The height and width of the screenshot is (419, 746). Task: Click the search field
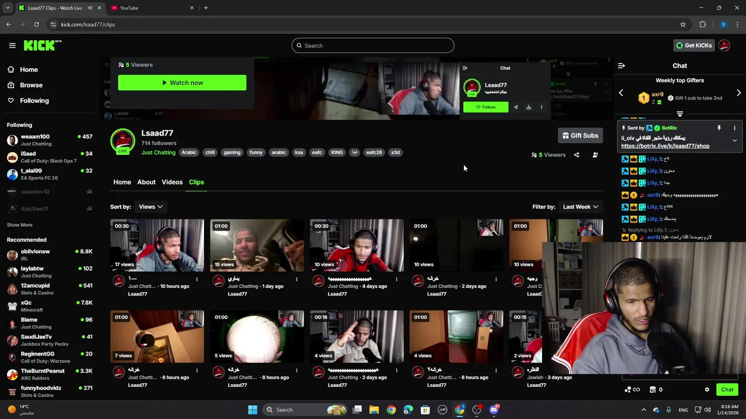pos(373,45)
